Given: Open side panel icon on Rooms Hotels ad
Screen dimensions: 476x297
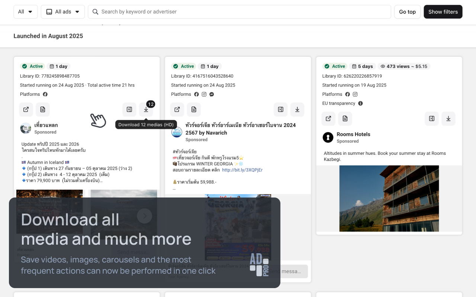Looking at the screenshot, I should (x=432, y=118).
